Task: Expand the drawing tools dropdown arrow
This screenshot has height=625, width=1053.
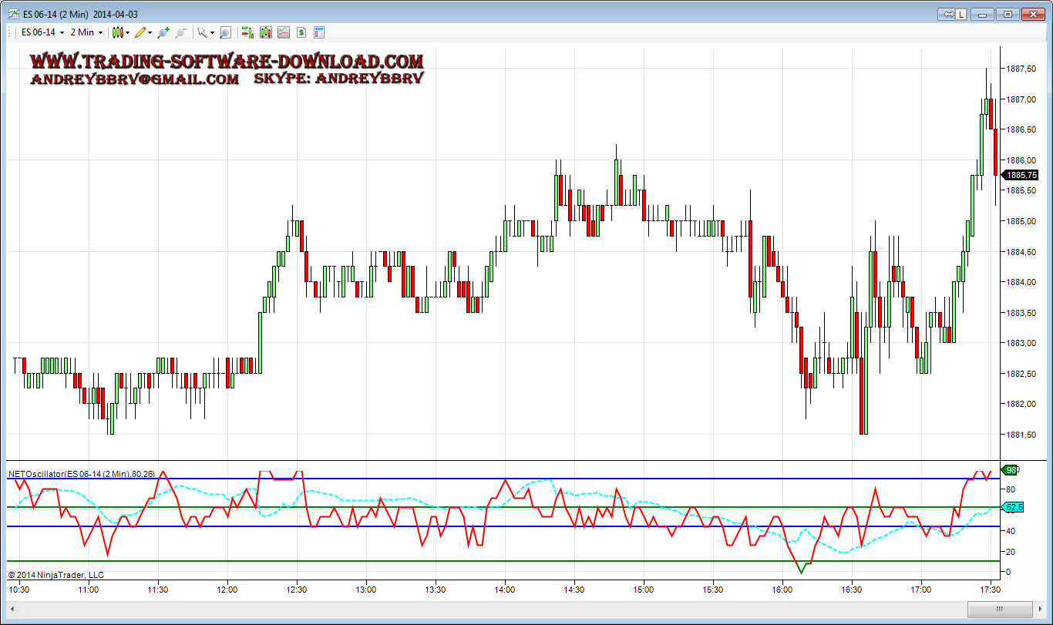Action: (x=150, y=33)
